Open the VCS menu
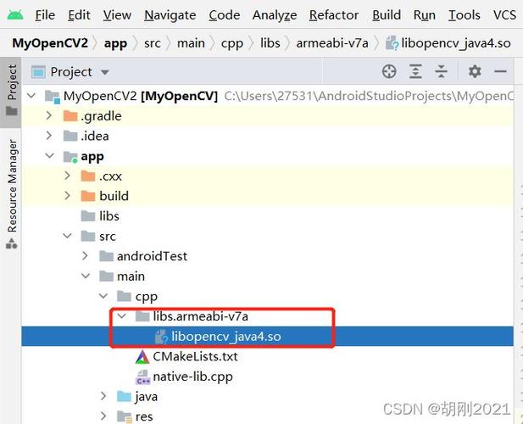The image size is (523, 424). point(504,15)
